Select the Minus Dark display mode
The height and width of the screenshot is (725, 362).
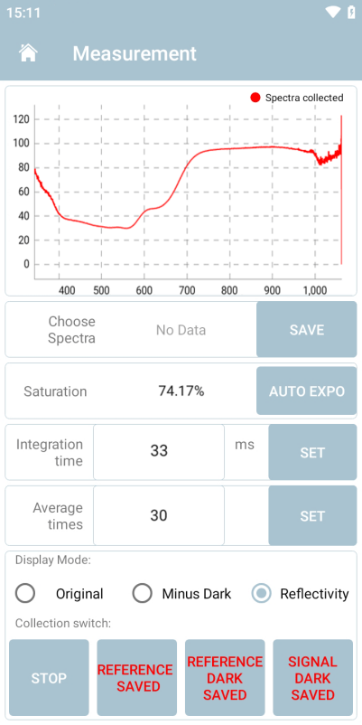pos(143,593)
